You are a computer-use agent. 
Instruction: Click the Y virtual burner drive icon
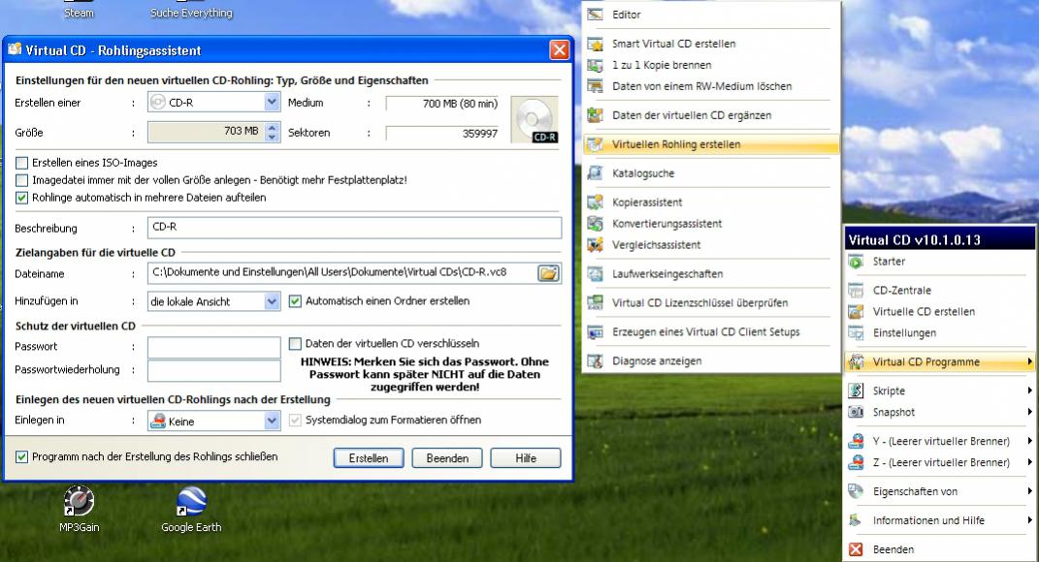856,442
